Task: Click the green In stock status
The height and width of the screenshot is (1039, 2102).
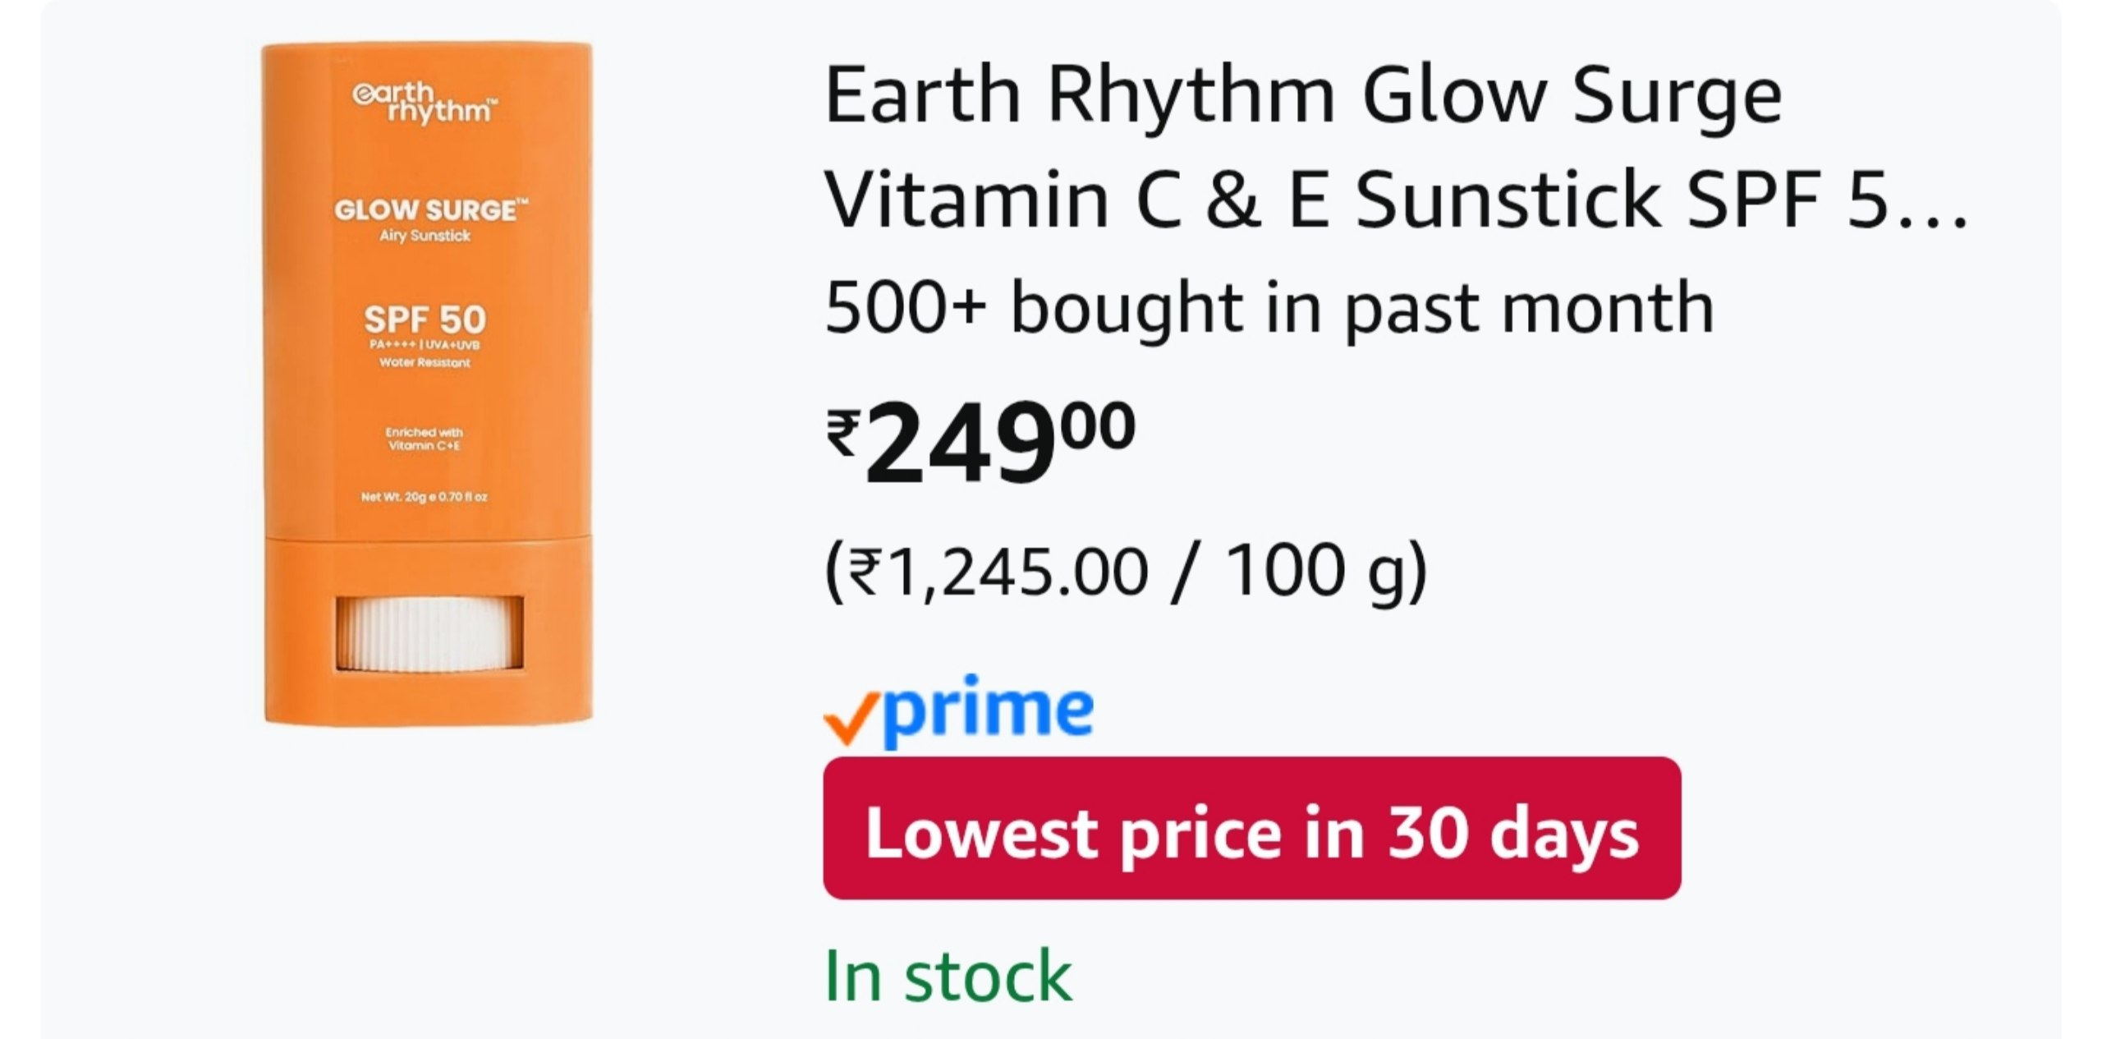Action: [x=948, y=977]
